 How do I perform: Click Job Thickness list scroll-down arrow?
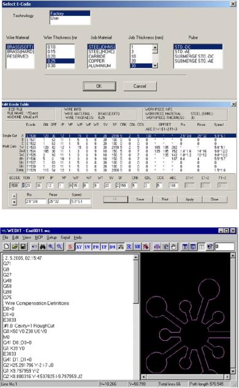(x=155, y=66)
